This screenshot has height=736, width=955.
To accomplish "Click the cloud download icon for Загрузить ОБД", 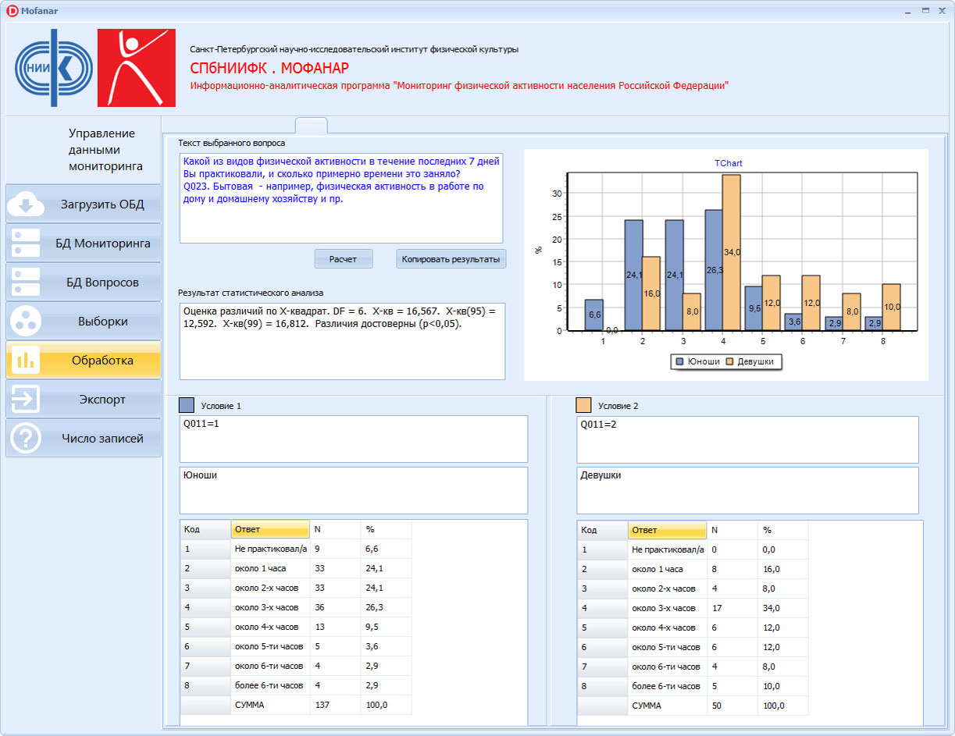I will tap(25, 204).
